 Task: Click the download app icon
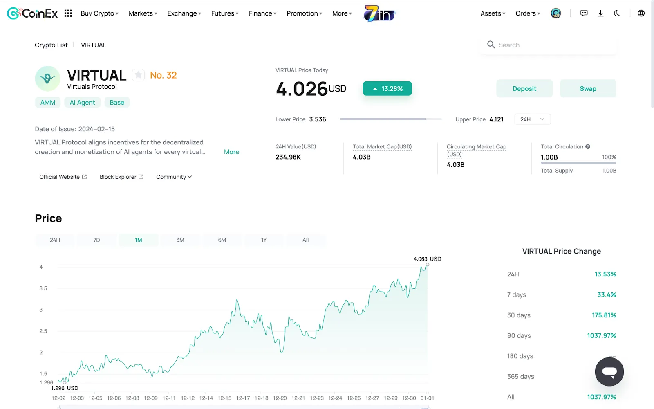pyautogui.click(x=600, y=13)
